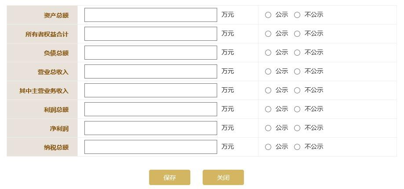Click the 资产总额 input field
Image resolution: width=404 pixels, height=189 pixels.
click(150, 15)
